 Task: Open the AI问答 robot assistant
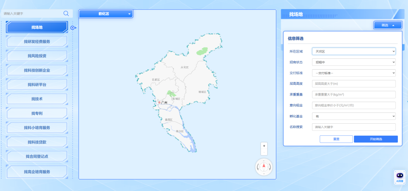click(400, 177)
